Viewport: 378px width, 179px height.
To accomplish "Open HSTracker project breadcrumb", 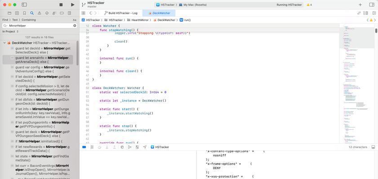I will coord(91,20).
